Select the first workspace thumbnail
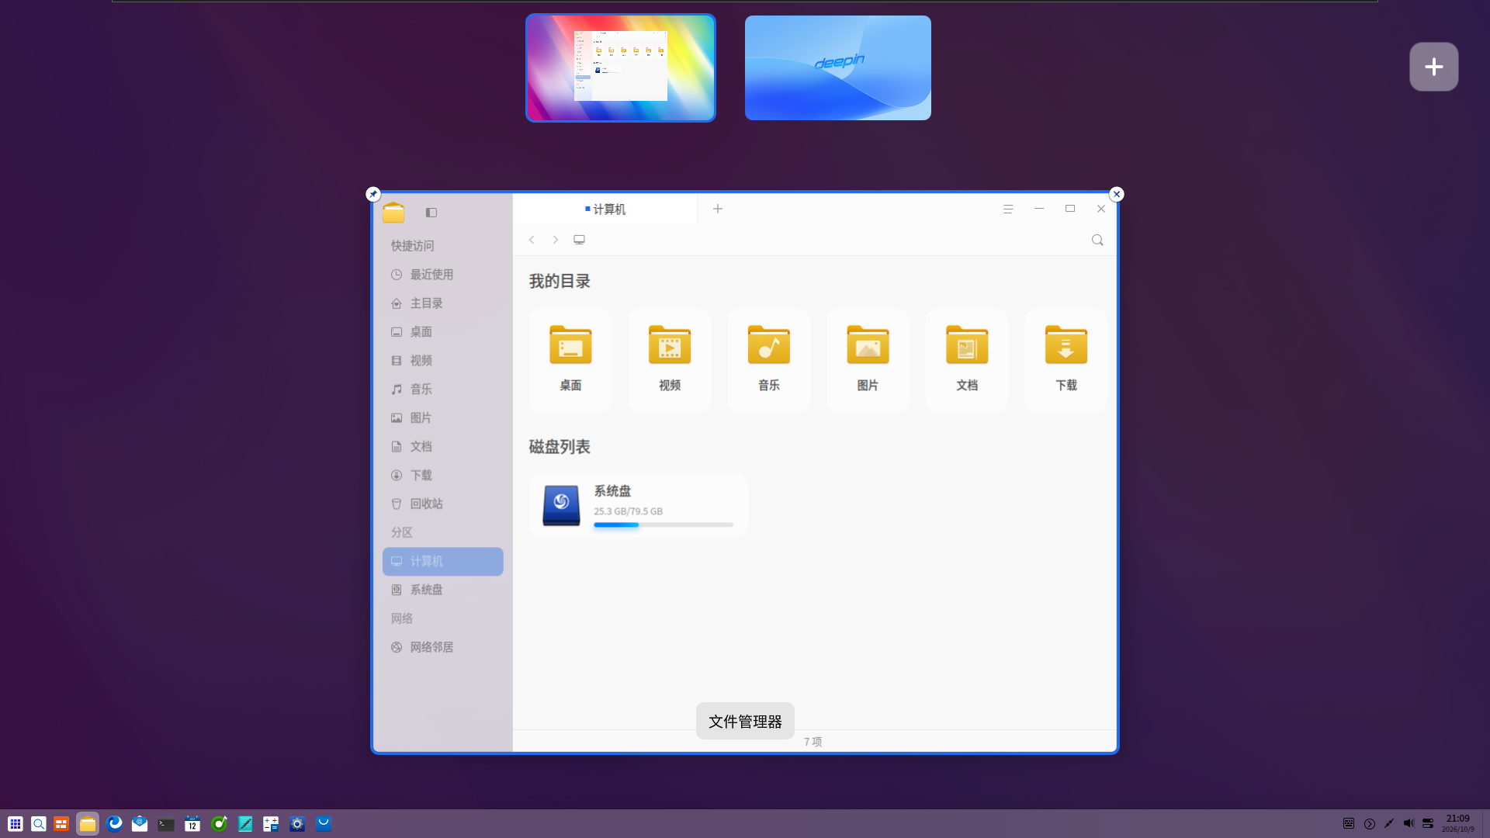 [621, 68]
